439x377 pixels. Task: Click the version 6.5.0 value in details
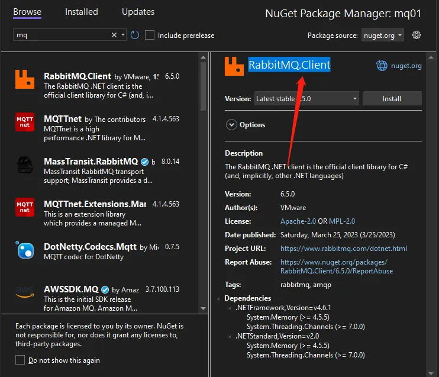[x=288, y=194]
